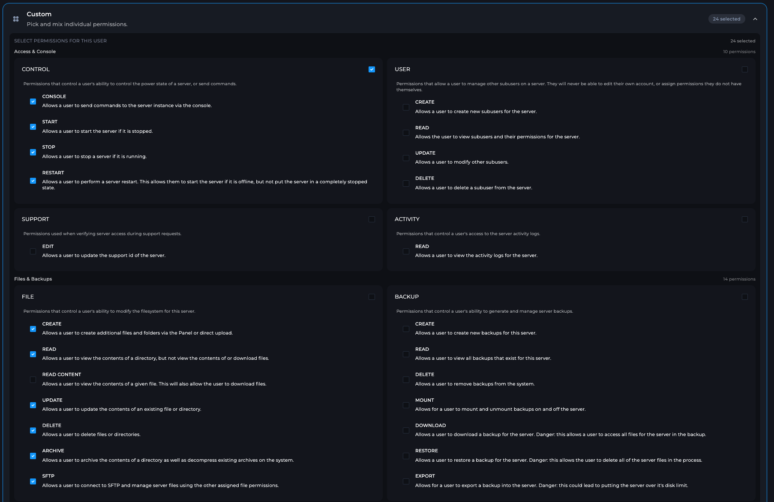The width and height of the screenshot is (774, 502).
Task: Check the user DELETE subuser permission
Action: click(406, 183)
